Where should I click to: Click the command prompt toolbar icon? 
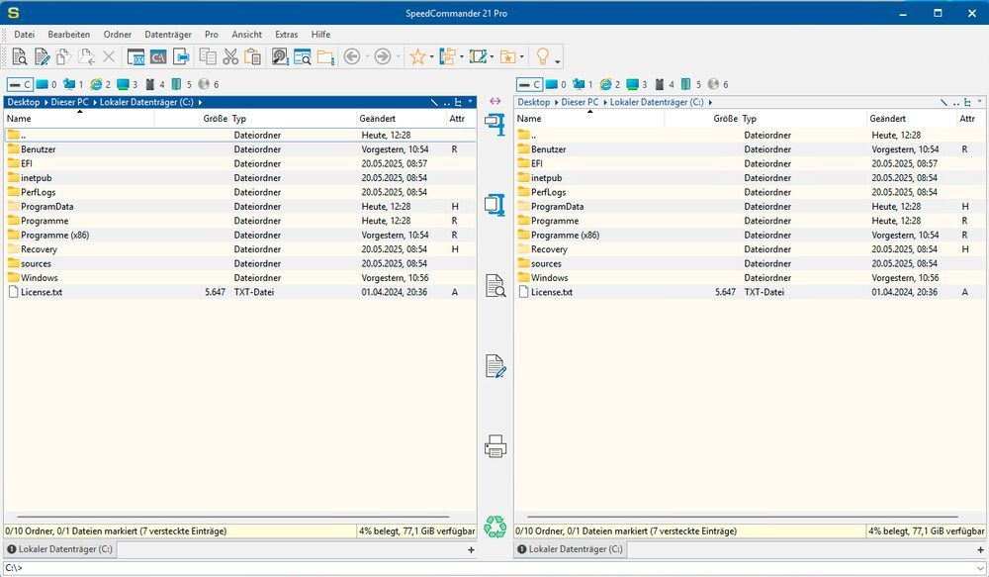(158, 57)
